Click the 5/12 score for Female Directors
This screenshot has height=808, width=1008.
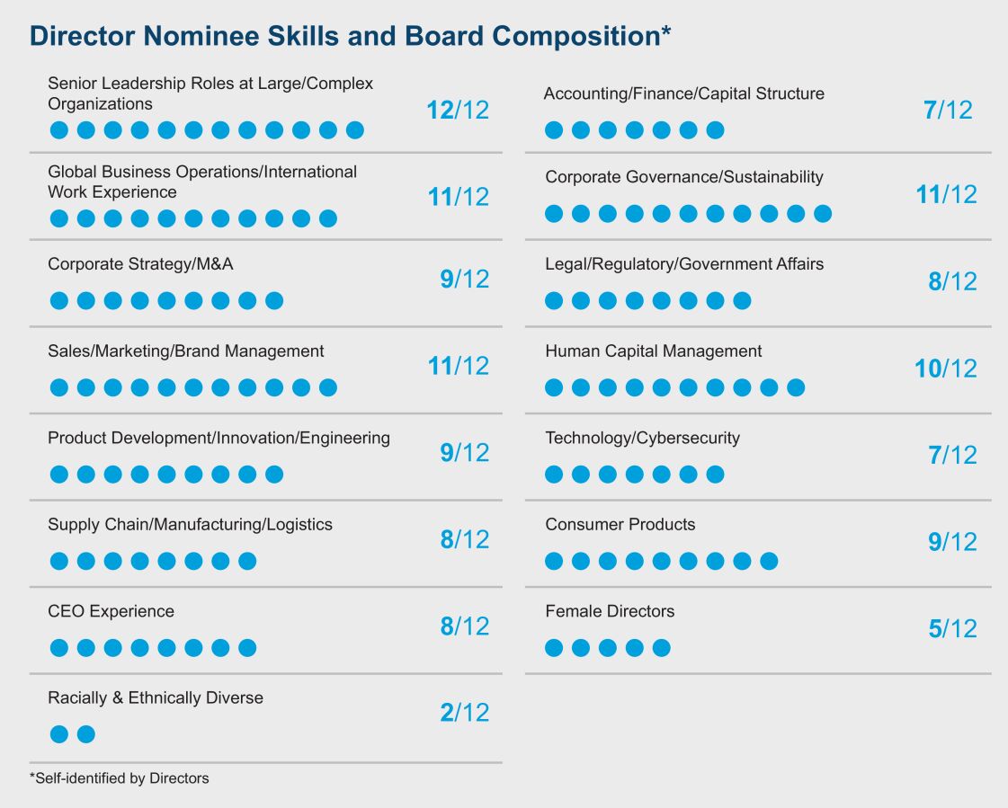click(952, 628)
